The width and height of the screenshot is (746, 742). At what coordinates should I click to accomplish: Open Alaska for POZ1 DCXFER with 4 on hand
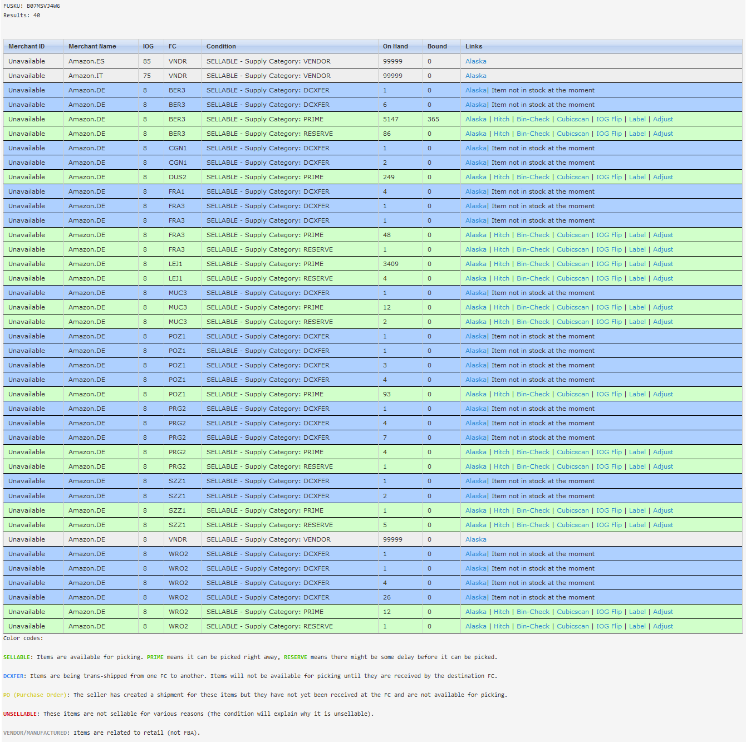pos(475,380)
